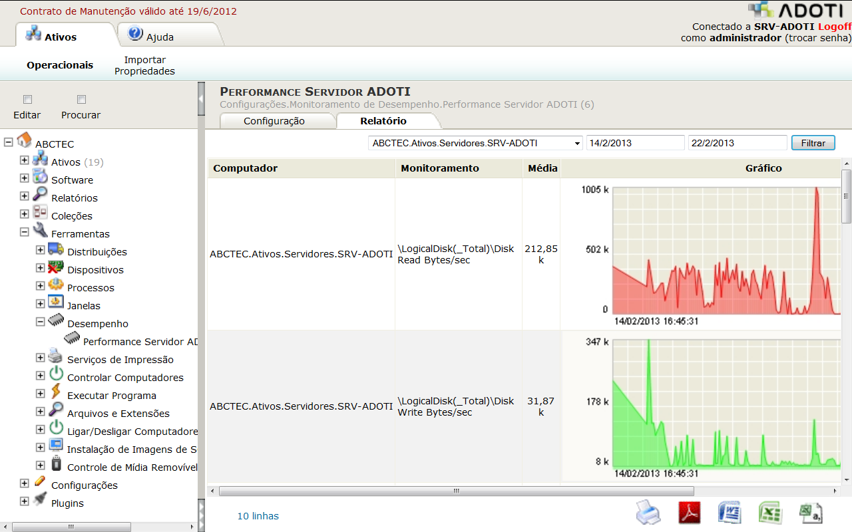Click the Configurações pencil icon
The image size is (852, 532).
point(41,481)
